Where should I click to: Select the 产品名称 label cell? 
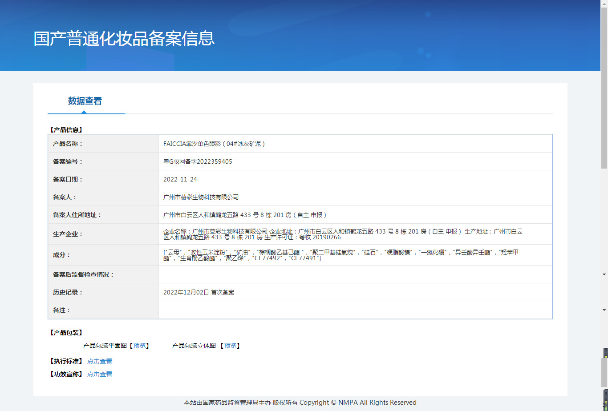coord(103,144)
